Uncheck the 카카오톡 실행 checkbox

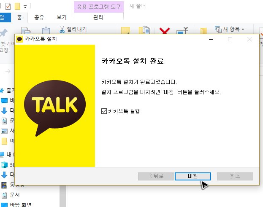104,111
